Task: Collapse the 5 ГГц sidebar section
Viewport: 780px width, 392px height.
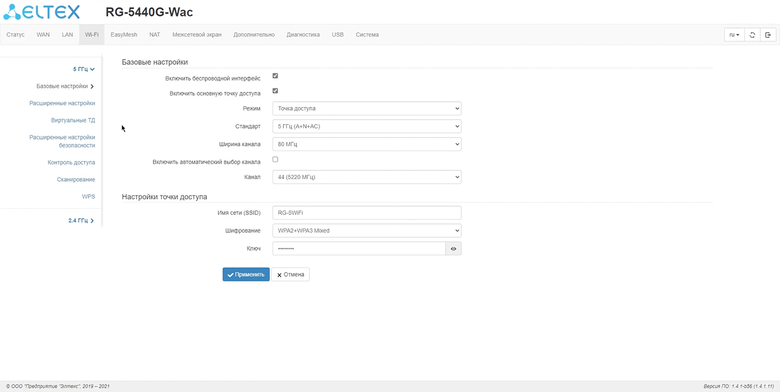Action: tap(83, 69)
